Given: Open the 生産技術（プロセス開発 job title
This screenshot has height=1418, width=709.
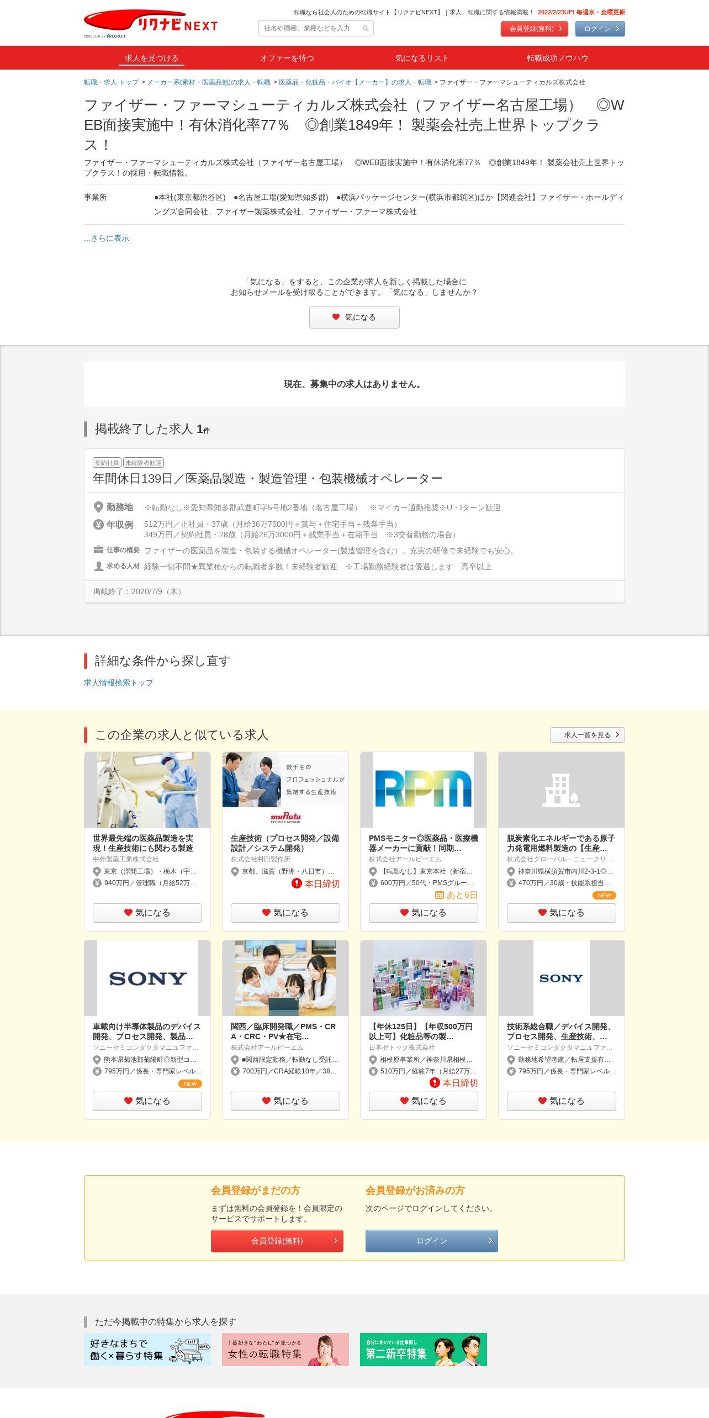Looking at the screenshot, I should pos(285,843).
